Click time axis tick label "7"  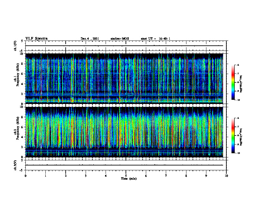[x=166, y=176]
